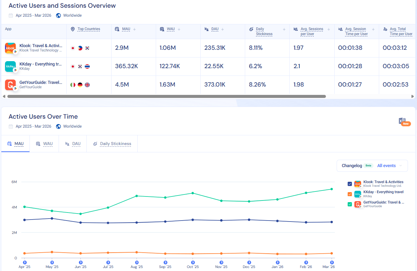Click the left arrow of table scrollbar
The width and height of the screenshot is (417, 271).
pos(4,96)
